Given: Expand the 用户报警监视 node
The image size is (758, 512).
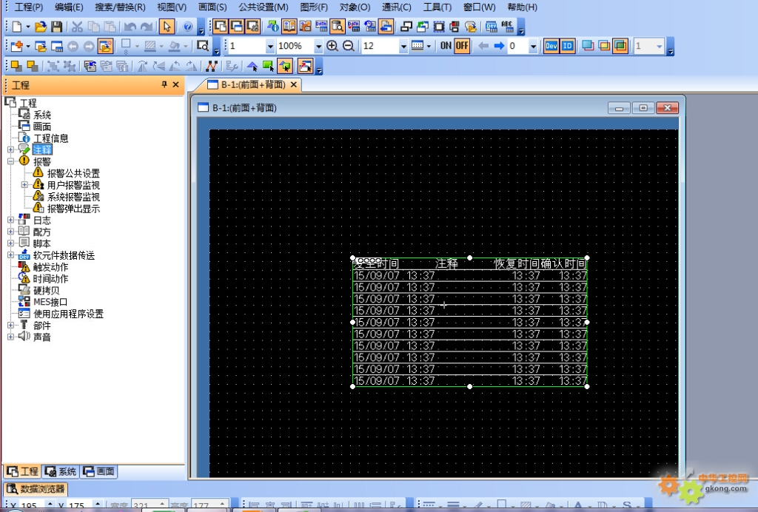Looking at the screenshot, I should (24, 185).
